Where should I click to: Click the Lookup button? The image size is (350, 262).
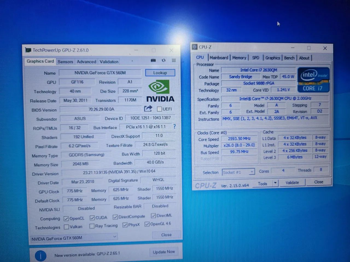pyautogui.click(x=160, y=73)
